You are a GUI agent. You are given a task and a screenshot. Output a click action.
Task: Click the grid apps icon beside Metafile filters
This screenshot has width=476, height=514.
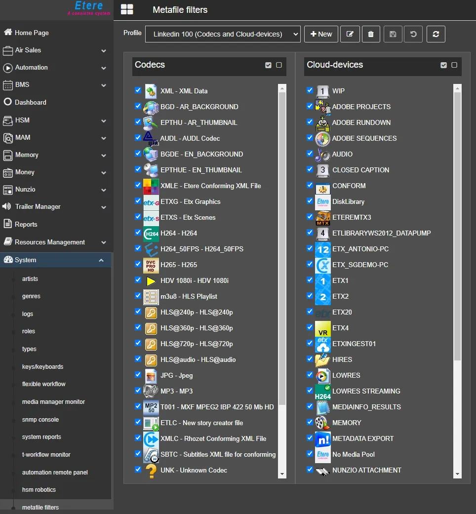(x=127, y=9)
